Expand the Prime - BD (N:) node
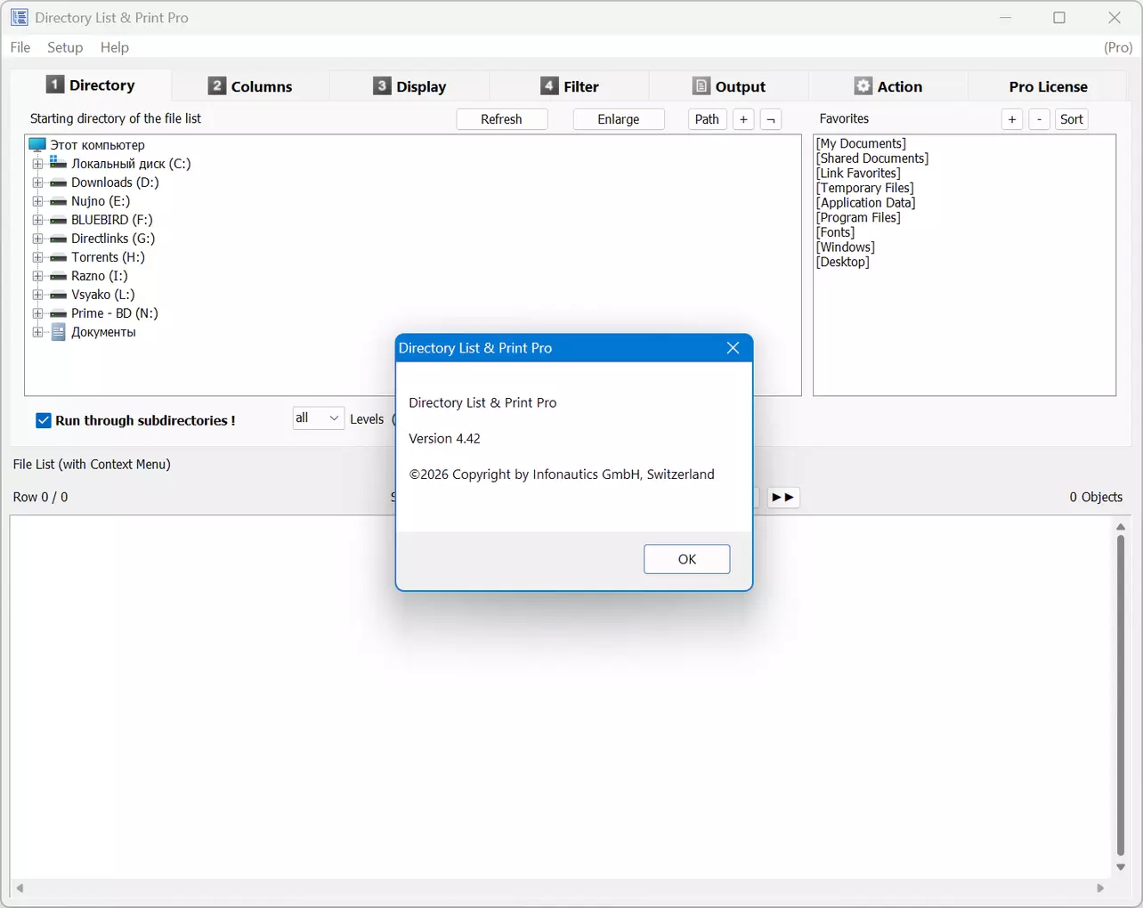The image size is (1143, 908). [37, 313]
